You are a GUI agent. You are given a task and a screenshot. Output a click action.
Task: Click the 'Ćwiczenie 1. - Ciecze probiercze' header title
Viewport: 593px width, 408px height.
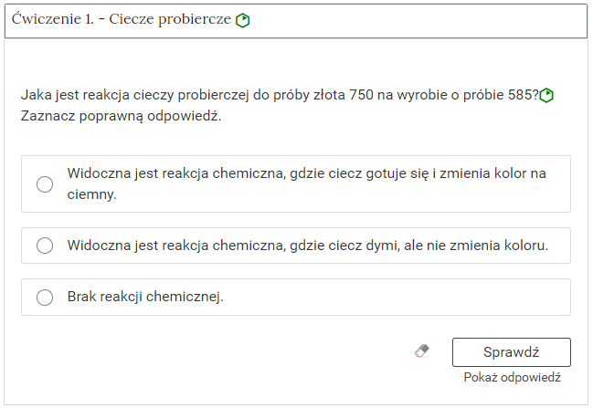[121, 19]
